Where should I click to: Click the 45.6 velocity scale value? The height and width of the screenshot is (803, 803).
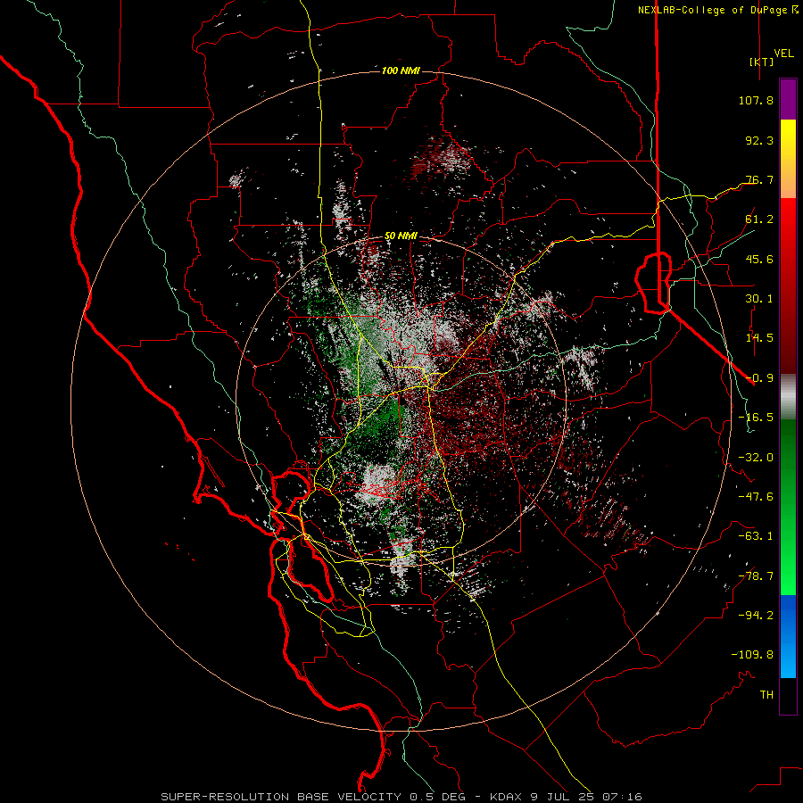tap(759, 259)
